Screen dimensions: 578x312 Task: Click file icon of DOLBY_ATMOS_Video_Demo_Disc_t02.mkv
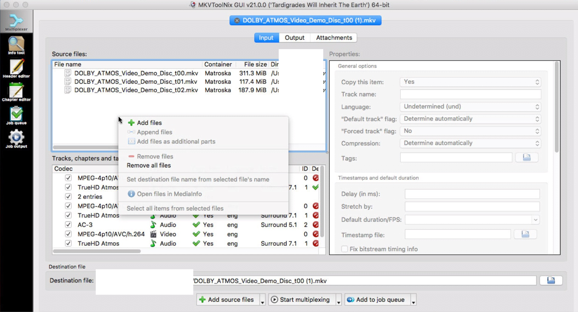(x=68, y=90)
